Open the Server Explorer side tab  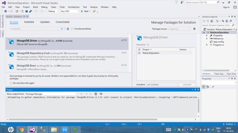tap(3, 21)
